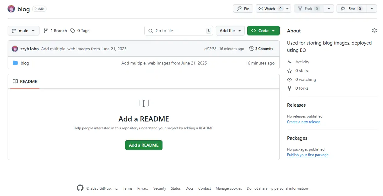Image resolution: width=383 pixels, height=196 pixels.
Task: Open the About settings gear icon
Action: pyautogui.click(x=374, y=31)
